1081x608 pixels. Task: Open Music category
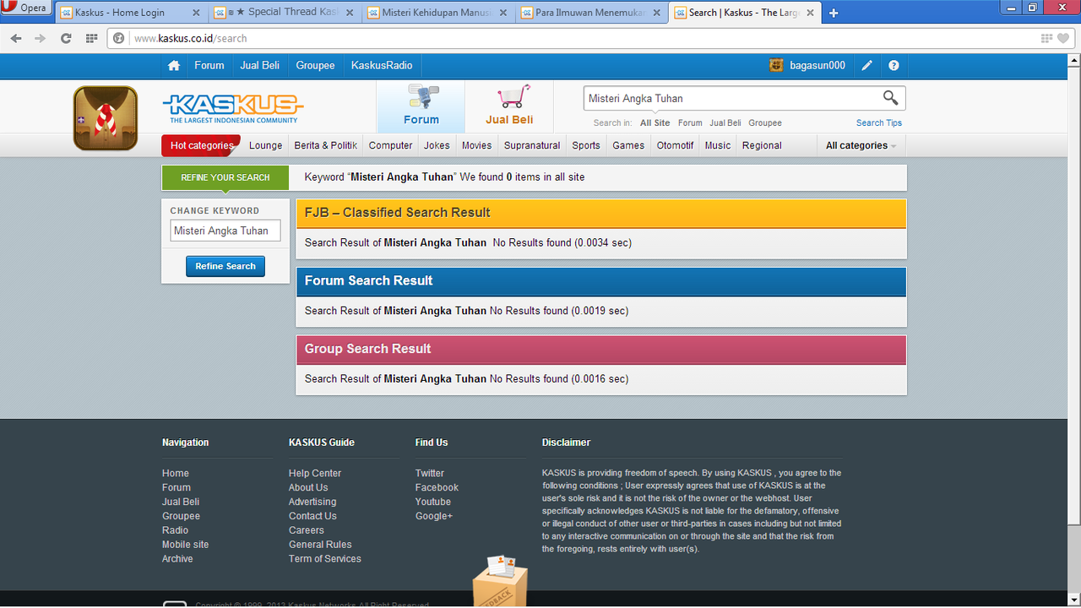(718, 145)
